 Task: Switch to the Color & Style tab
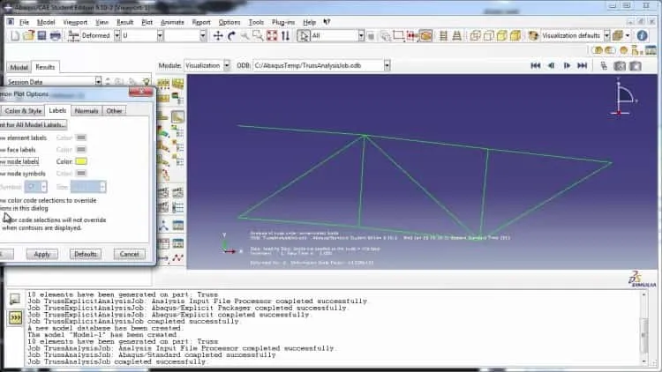click(23, 111)
